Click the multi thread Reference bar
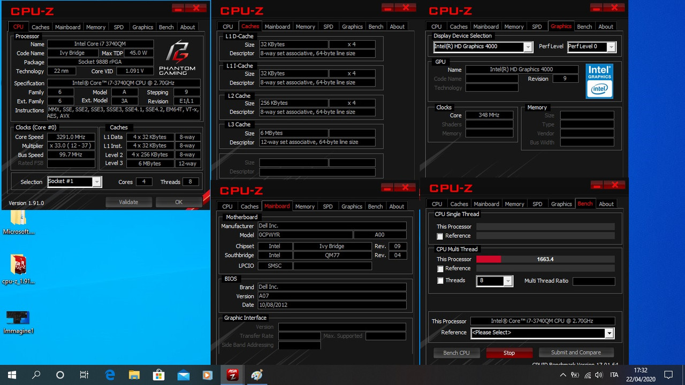 pyautogui.click(x=545, y=268)
